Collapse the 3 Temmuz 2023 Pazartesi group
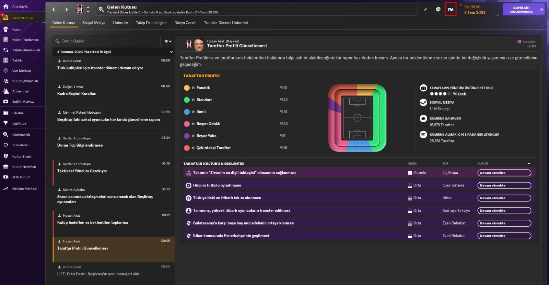The image size is (549, 285). tap(171, 52)
